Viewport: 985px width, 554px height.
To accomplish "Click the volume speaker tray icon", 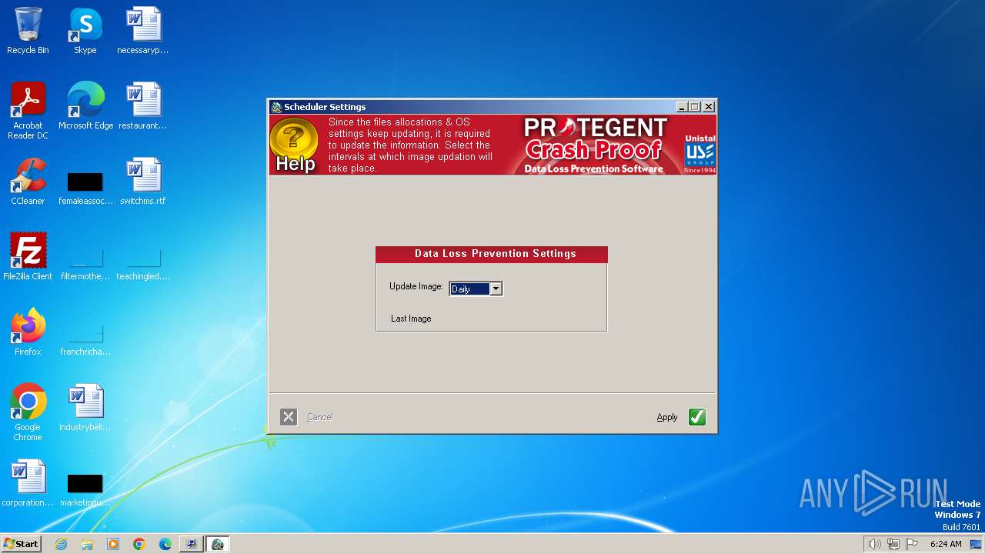I will [x=874, y=544].
